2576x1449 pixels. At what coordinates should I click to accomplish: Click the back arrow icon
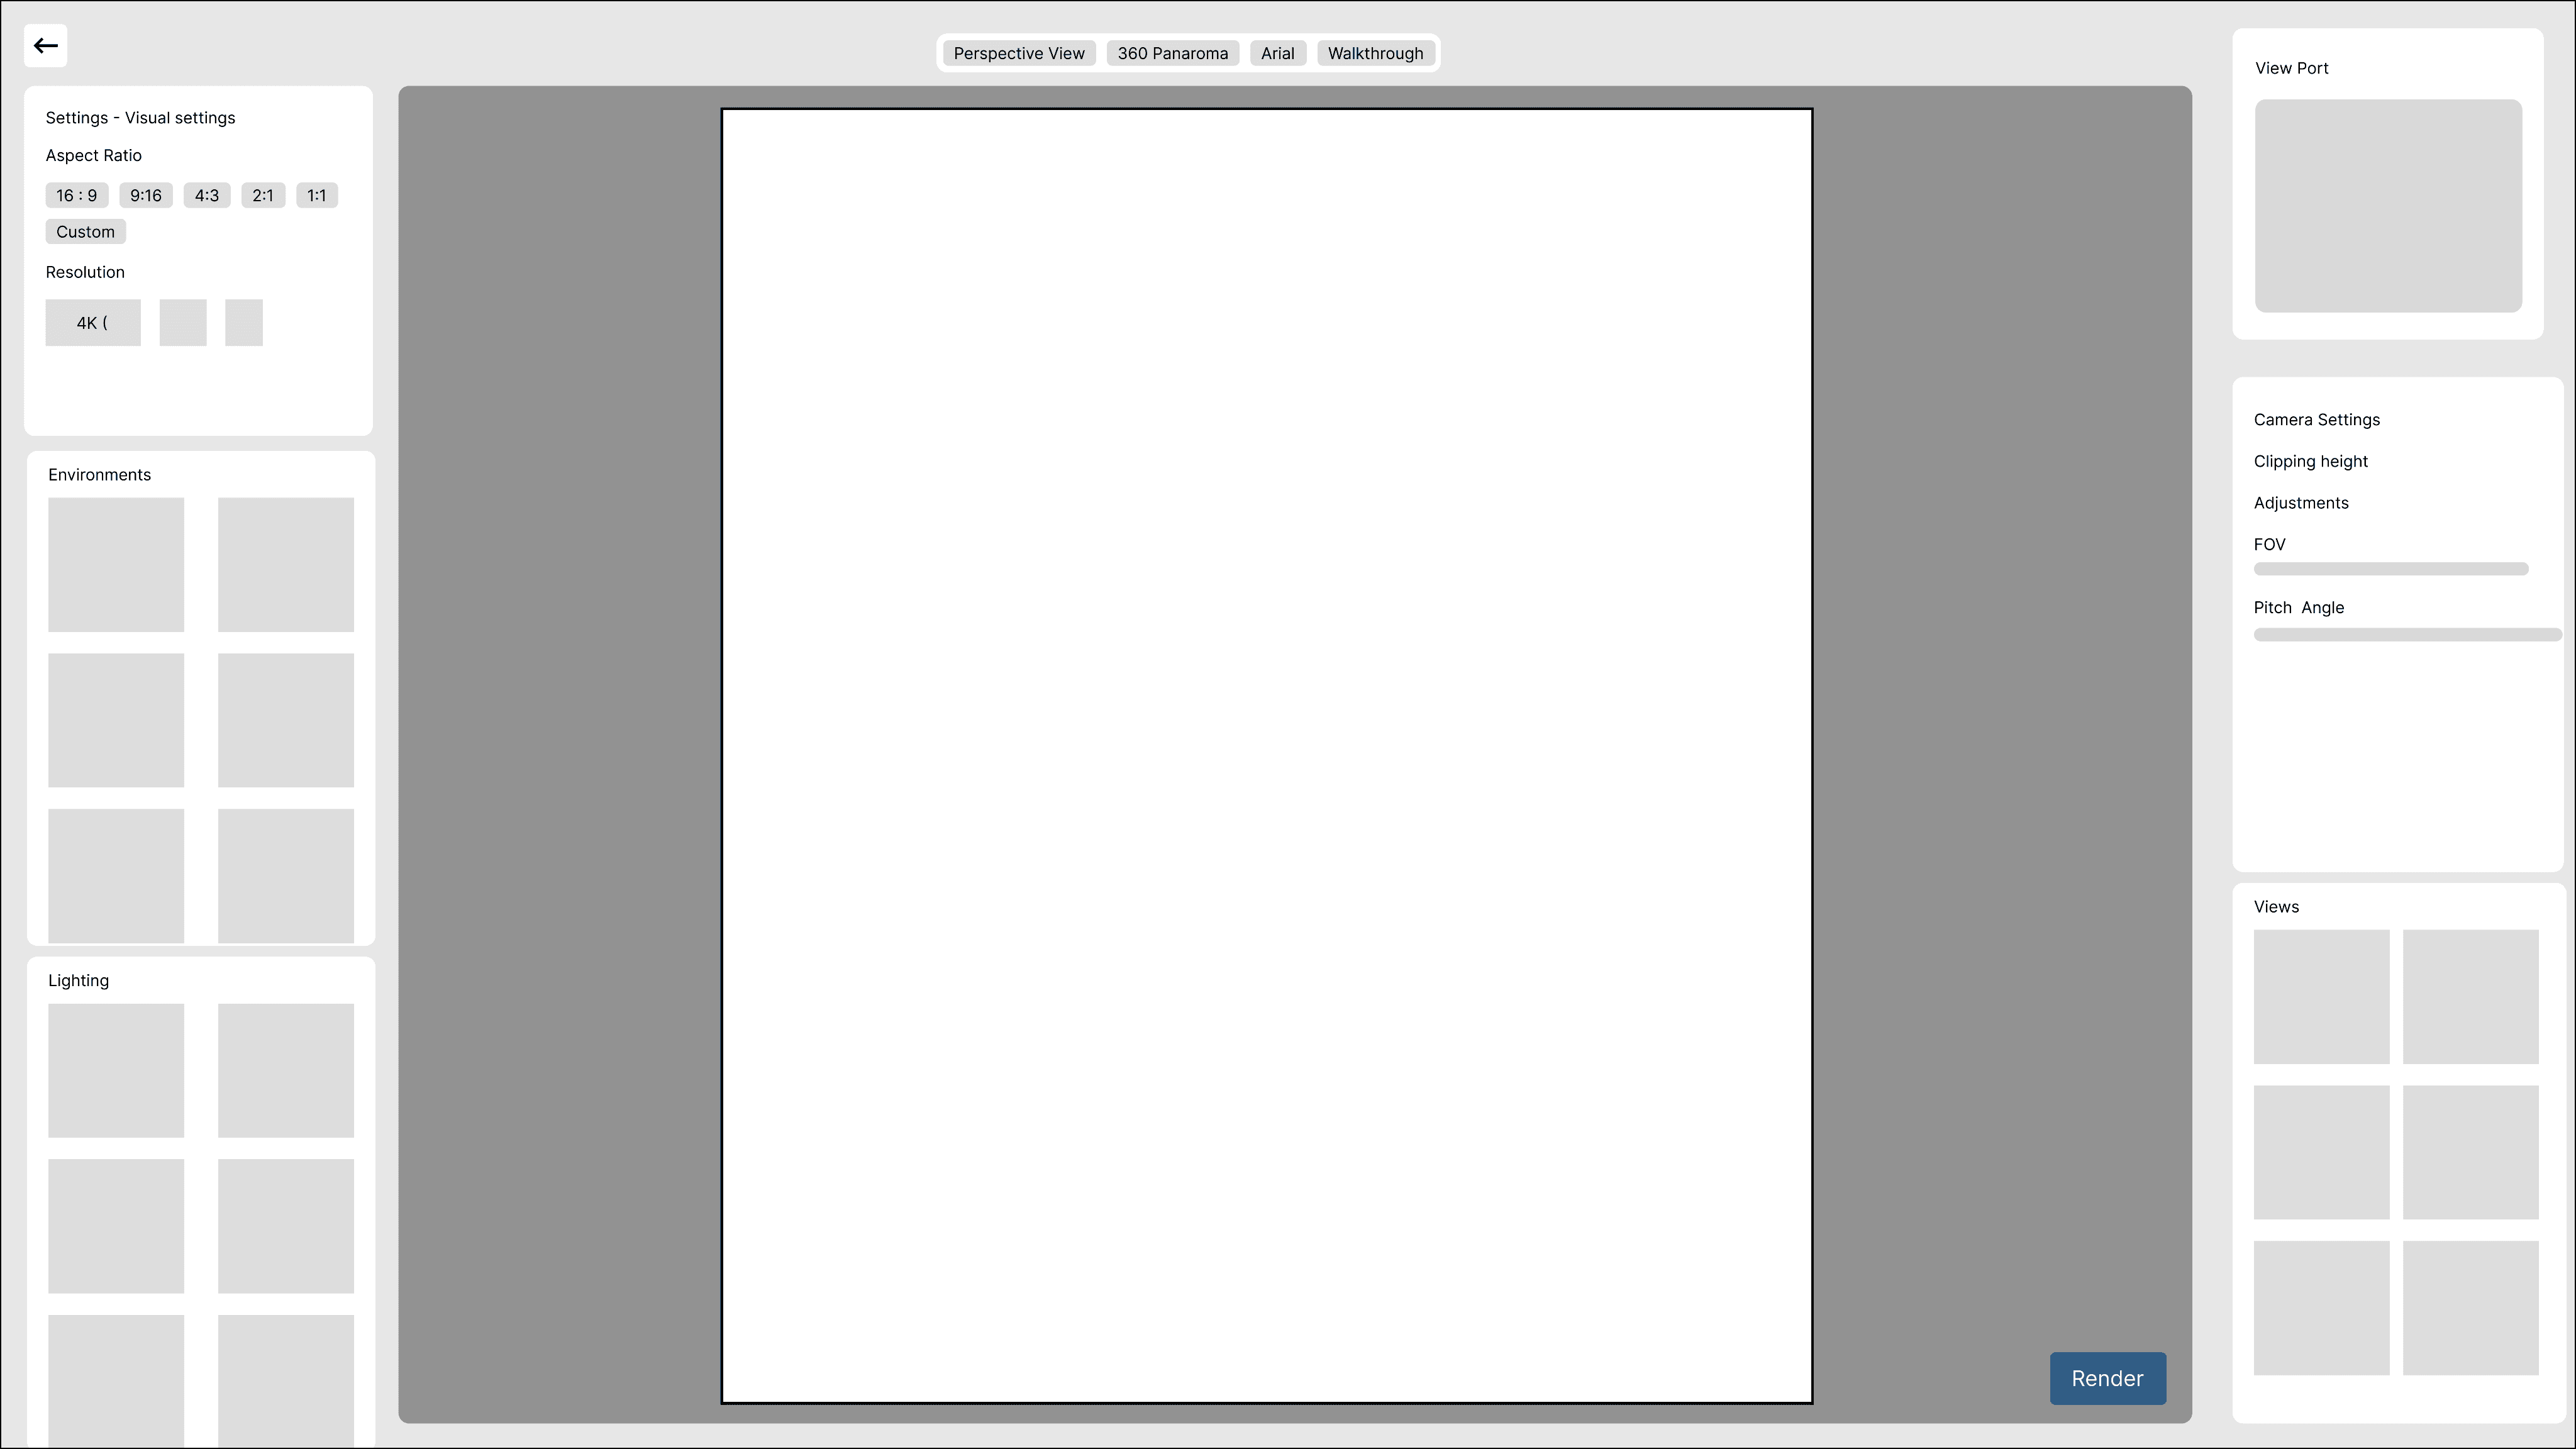pyautogui.click(x=45, y=46)
